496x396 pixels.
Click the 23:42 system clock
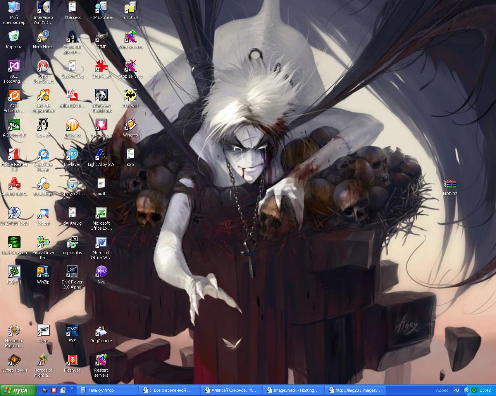[x=485, y=390]
